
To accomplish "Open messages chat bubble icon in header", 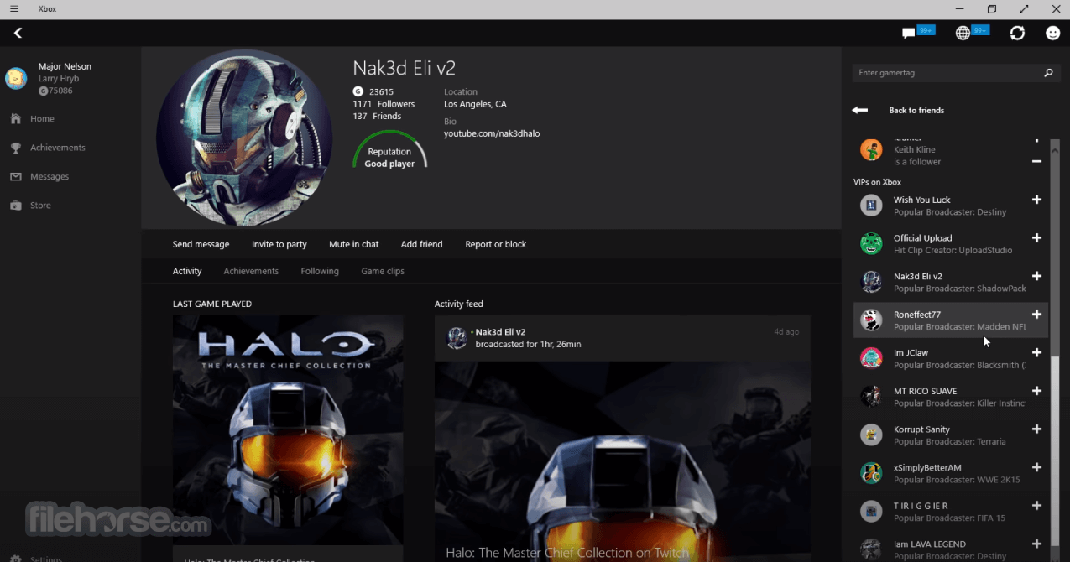I will [908, 34].
